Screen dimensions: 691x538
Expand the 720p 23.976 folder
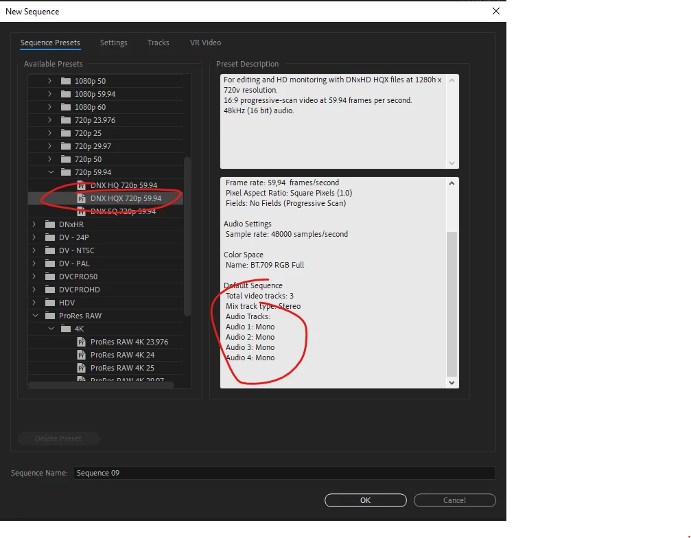pyautogui.click(x=50, y=120)
